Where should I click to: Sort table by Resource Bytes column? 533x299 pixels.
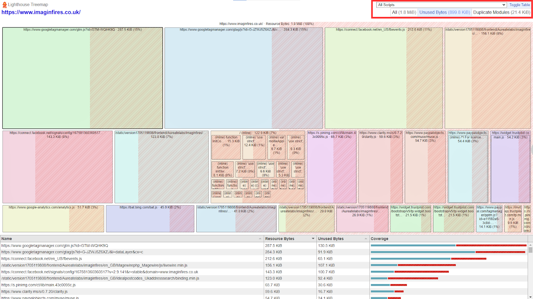point(290,239)
